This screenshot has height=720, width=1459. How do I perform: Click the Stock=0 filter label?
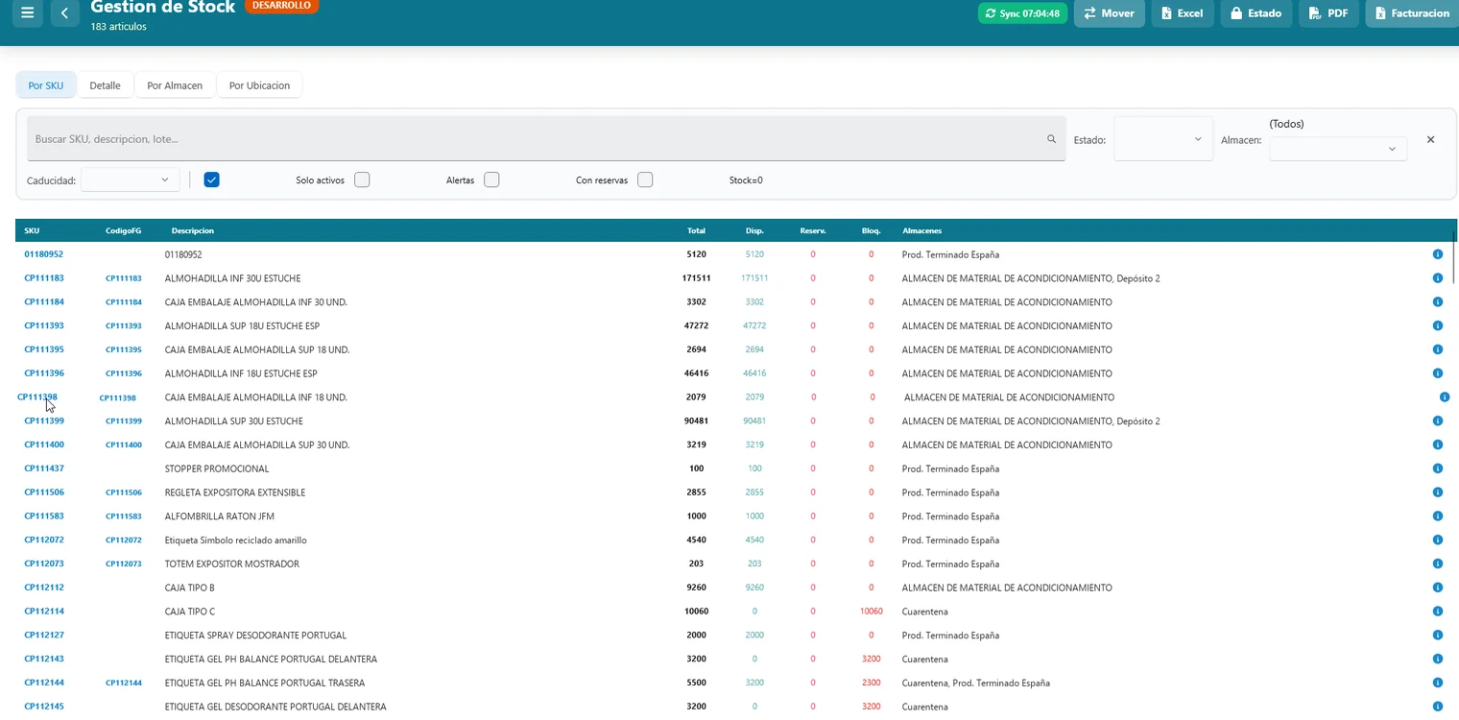(x=746, y=180)
